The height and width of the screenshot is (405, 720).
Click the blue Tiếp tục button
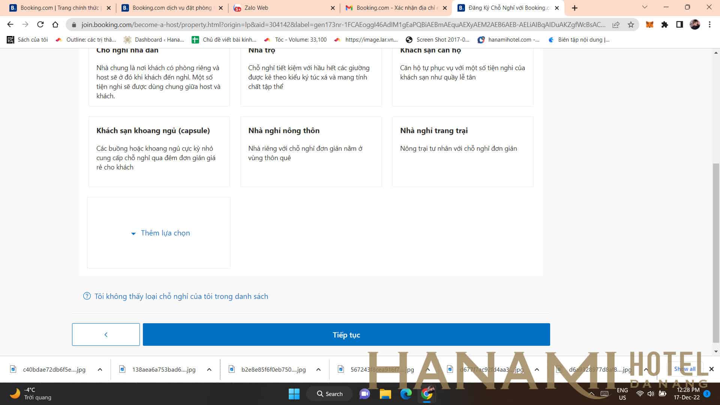[346, 334]
